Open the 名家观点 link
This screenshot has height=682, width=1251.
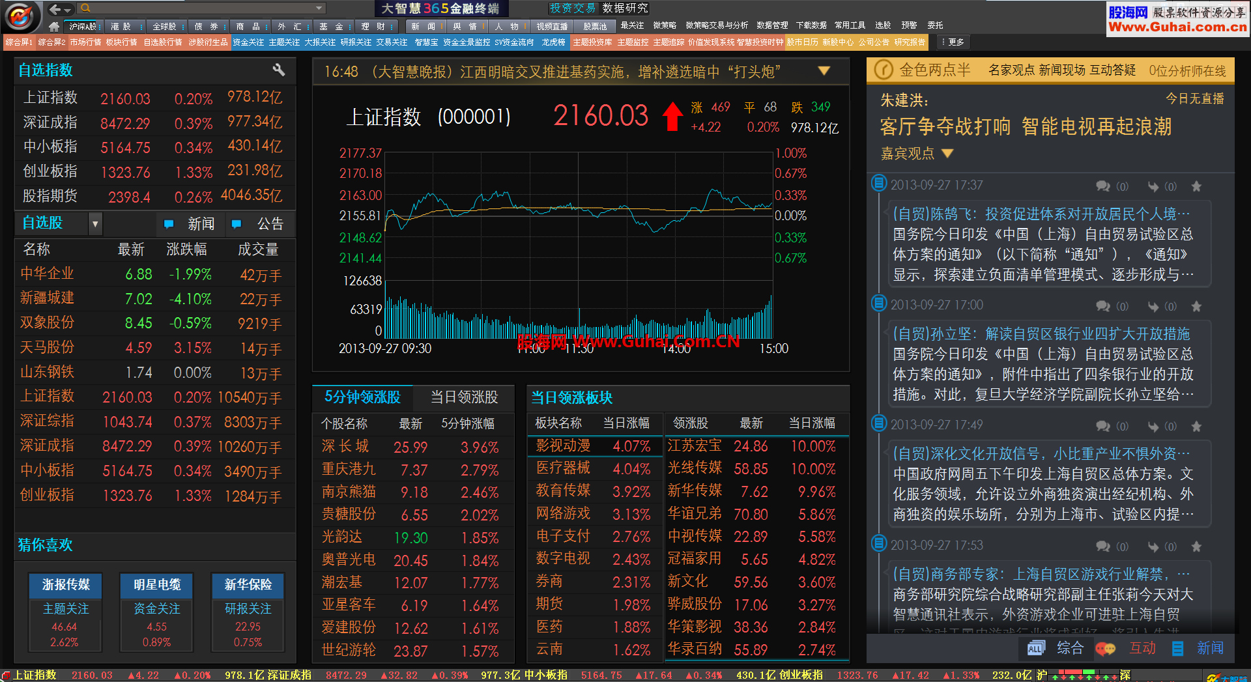[1011, 70]
